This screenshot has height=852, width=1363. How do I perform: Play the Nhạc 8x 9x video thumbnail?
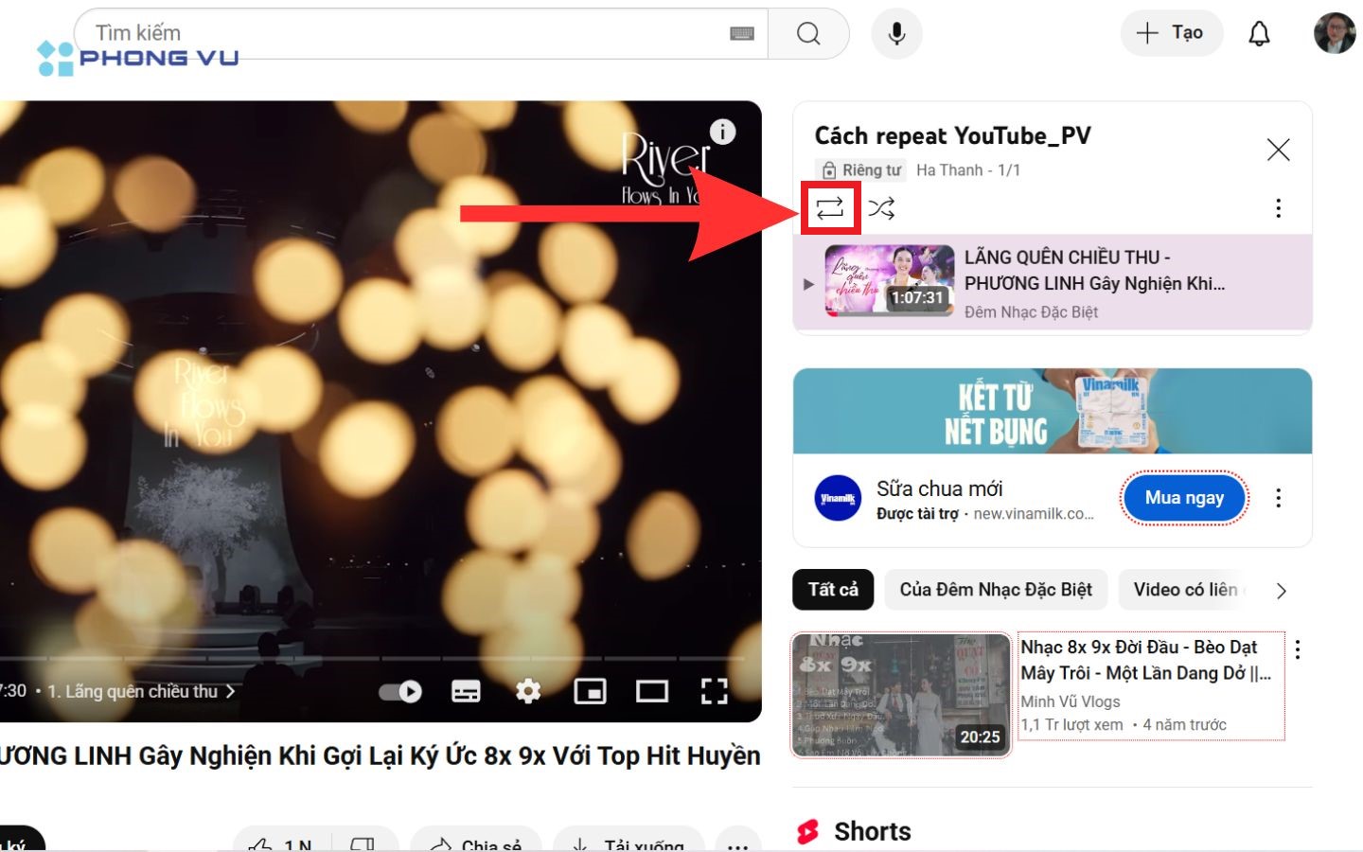[x=901, y=694]
